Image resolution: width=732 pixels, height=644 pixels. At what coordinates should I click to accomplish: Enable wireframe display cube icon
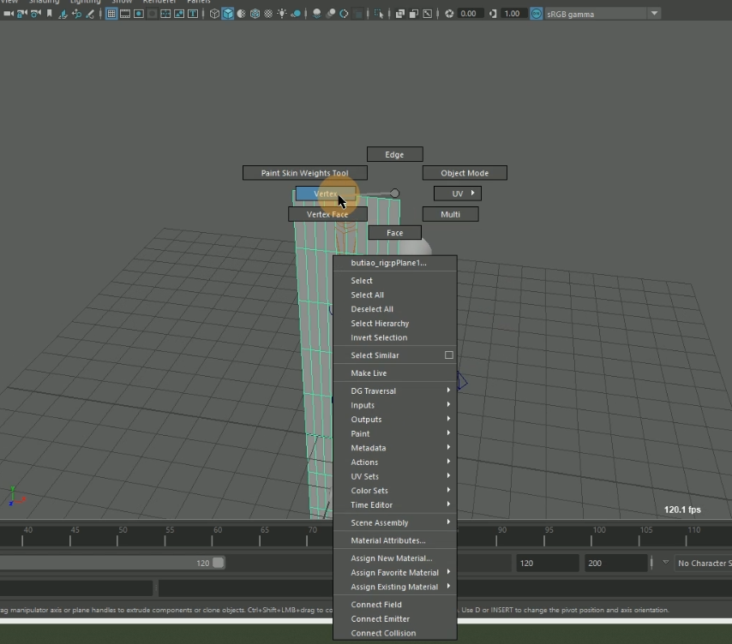214,14
